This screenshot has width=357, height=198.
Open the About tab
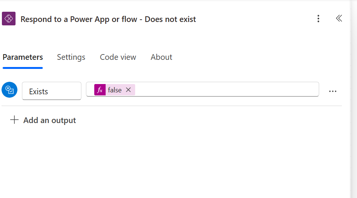161,57
